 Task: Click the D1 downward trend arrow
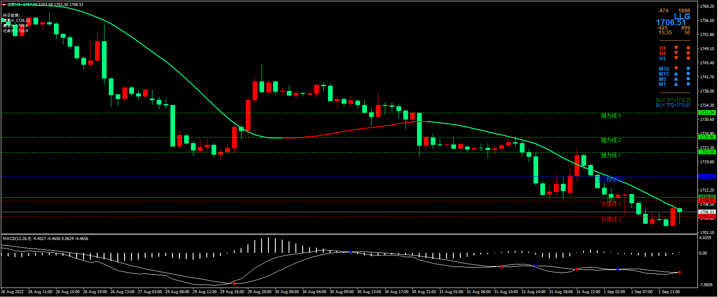676,48
